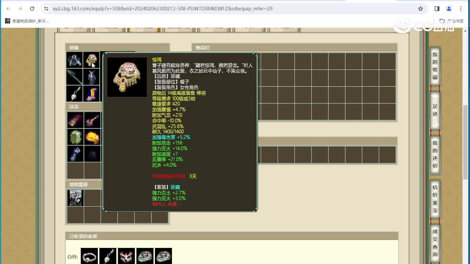The image size is (470, 264).
Task: Open 足迹 sidebar tab
Action: pos(435,110)
